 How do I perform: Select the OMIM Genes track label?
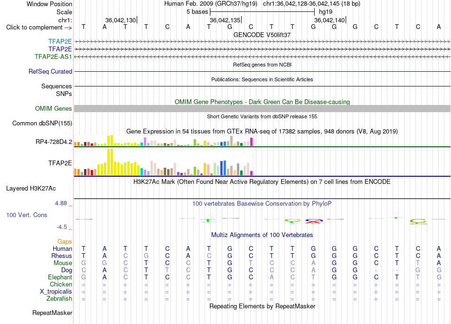(54, 108)
